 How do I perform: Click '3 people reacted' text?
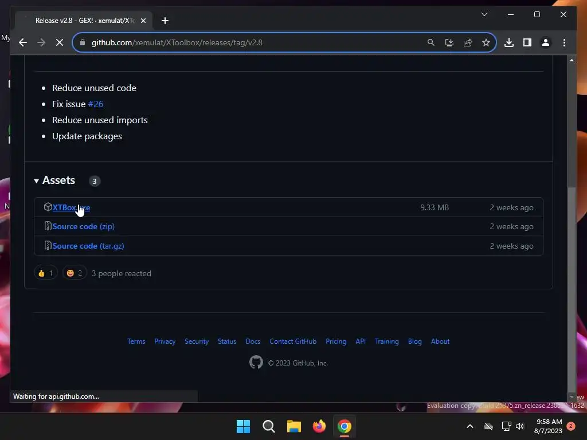click(122, 273)
